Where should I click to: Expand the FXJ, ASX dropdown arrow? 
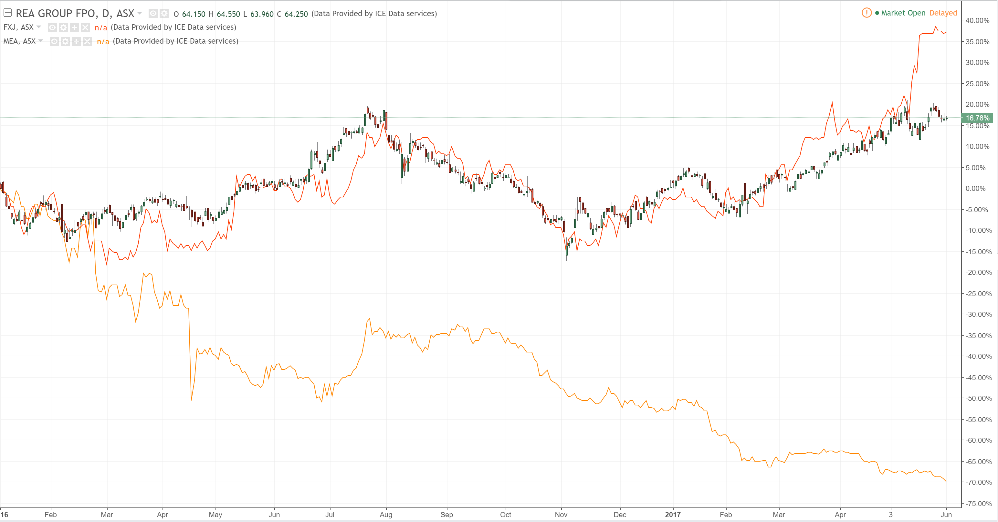point(39,27)
